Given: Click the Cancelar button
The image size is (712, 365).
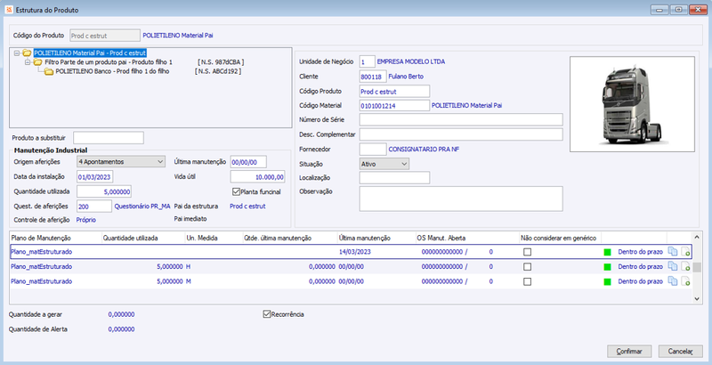Looking at the screenshot, I should point(681,352).
